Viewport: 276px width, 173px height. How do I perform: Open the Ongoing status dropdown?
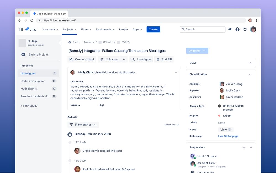click(x=197, y=51)
